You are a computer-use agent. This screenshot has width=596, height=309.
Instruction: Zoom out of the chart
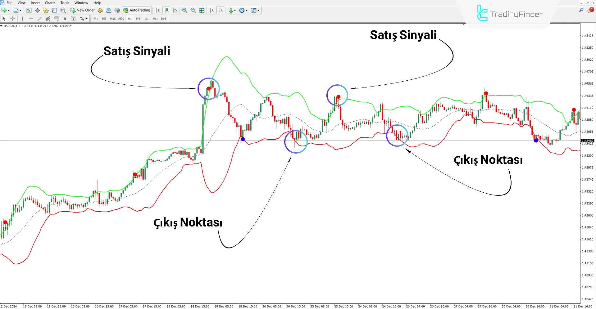pos(193,10)
